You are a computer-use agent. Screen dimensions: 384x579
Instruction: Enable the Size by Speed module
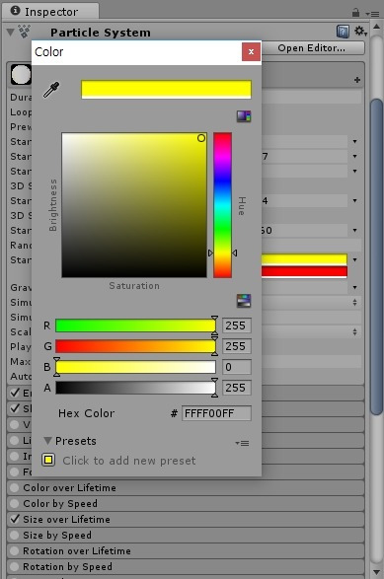(15, 535)
